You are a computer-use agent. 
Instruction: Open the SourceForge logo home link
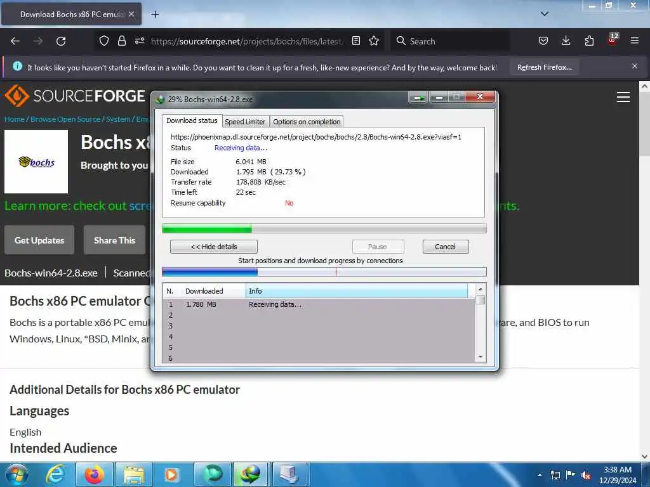pos(75,96)
